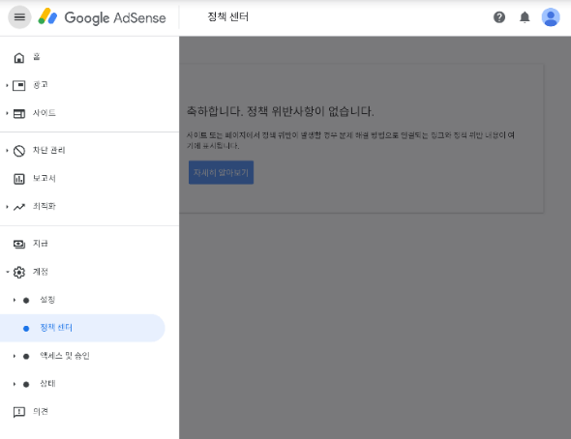571x439 pixels.
Task: Click the Reports (보고서) chart icon
Action: (x=19, y=179)
